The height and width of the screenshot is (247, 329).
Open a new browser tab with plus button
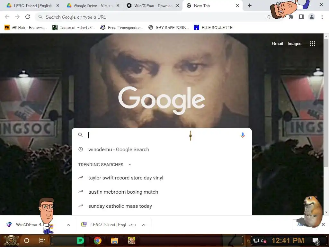(x=249, y=6)
